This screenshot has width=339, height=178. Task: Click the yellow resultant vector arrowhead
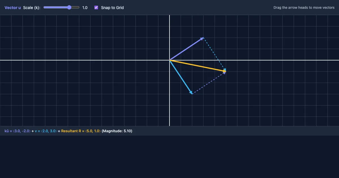click(x=224, y=71)
